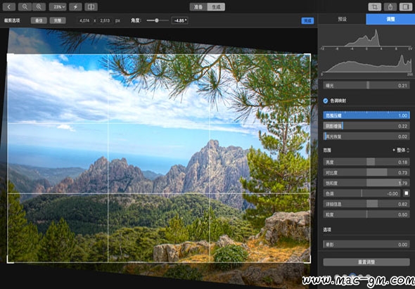Click the EV histogram graph
The width and height of the screenshot is (415, 289).
[367, 39]
